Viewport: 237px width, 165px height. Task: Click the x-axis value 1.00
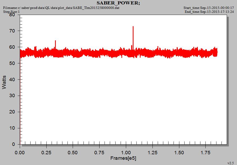click(x=126, y=153)
